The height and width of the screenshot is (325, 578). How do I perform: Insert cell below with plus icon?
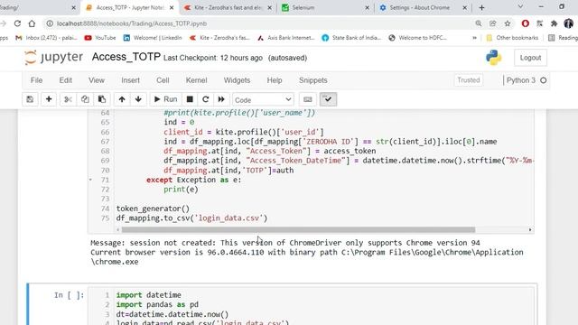(49, 99)
